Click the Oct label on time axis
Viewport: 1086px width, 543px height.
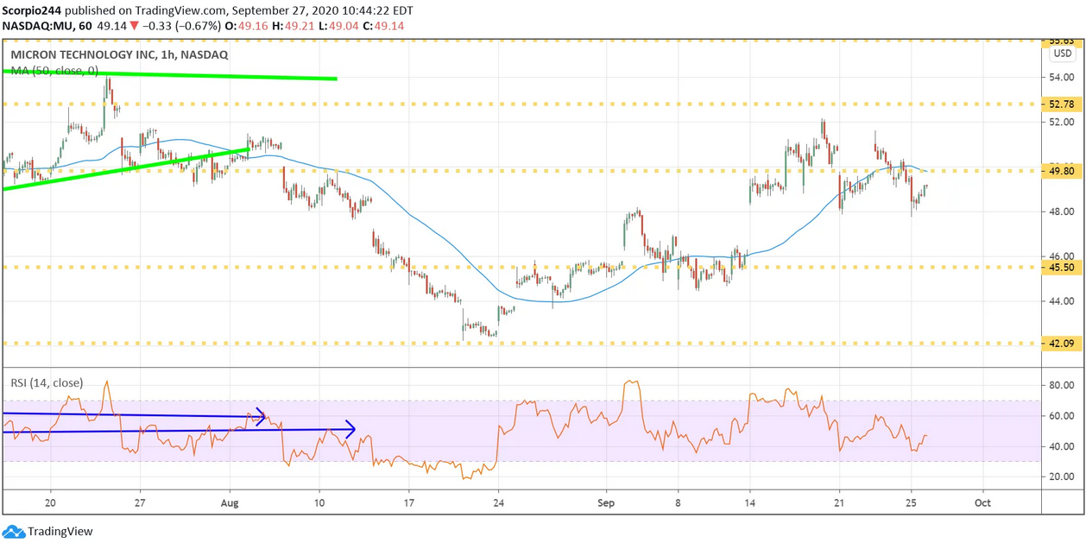[982, 502]
